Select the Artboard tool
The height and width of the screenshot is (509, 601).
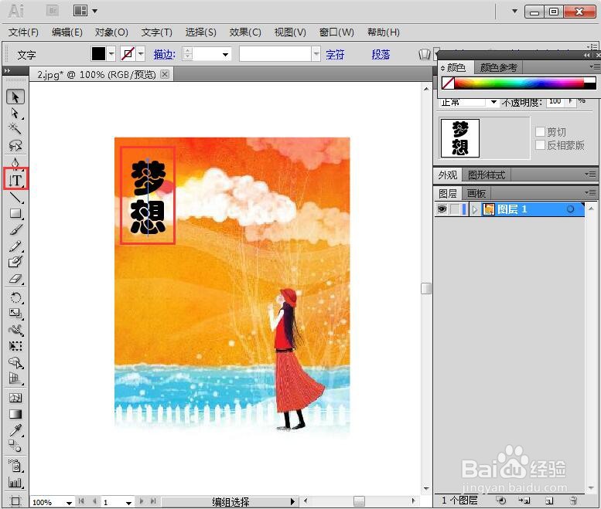[15, 501]
